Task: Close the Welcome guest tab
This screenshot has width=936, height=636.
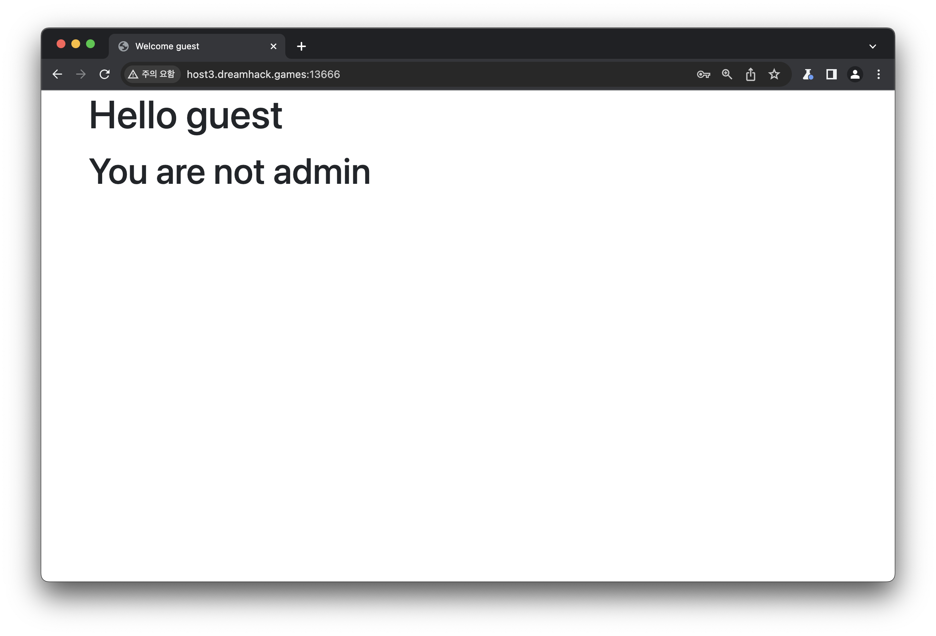Action: (x=274, y=46)
